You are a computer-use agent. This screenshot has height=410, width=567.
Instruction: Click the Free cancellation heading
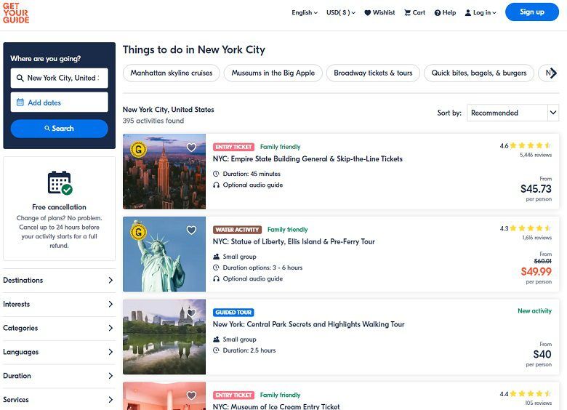60,207
